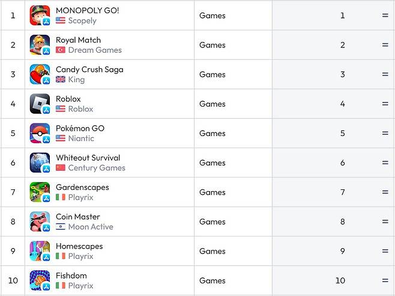Click the King publisher name
395x296 pixels.
click(76, 79)
